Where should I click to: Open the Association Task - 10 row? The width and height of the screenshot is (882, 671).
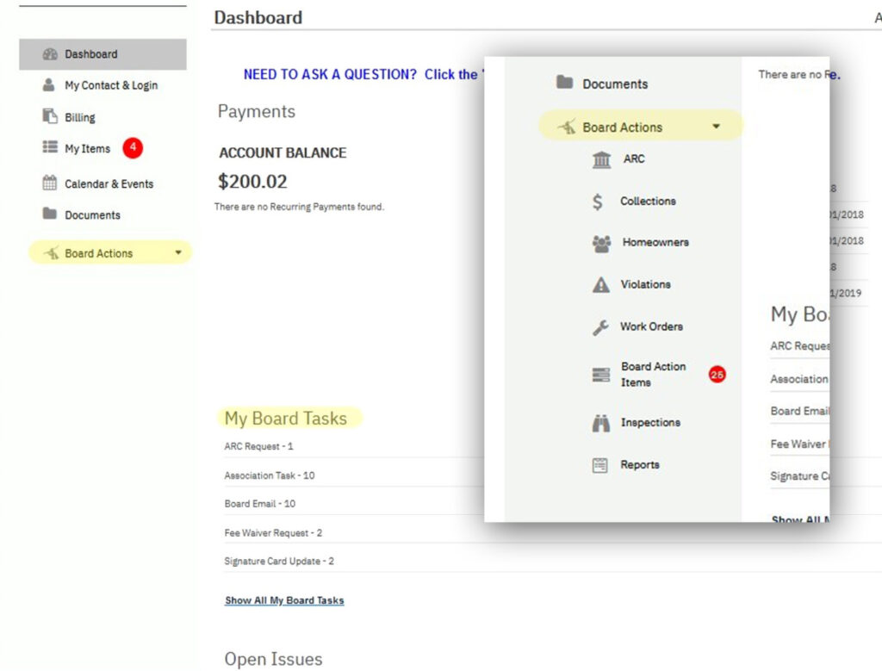tap(270, 475)
